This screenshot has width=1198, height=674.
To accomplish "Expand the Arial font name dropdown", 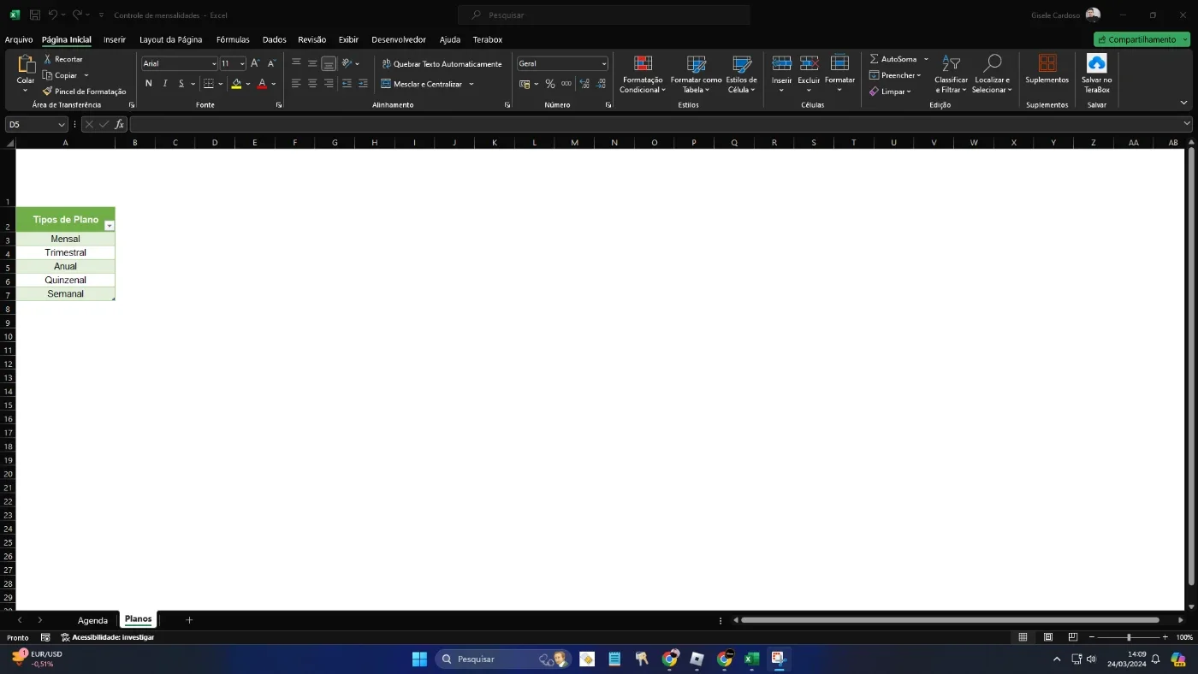I will [x=214, y=64].
